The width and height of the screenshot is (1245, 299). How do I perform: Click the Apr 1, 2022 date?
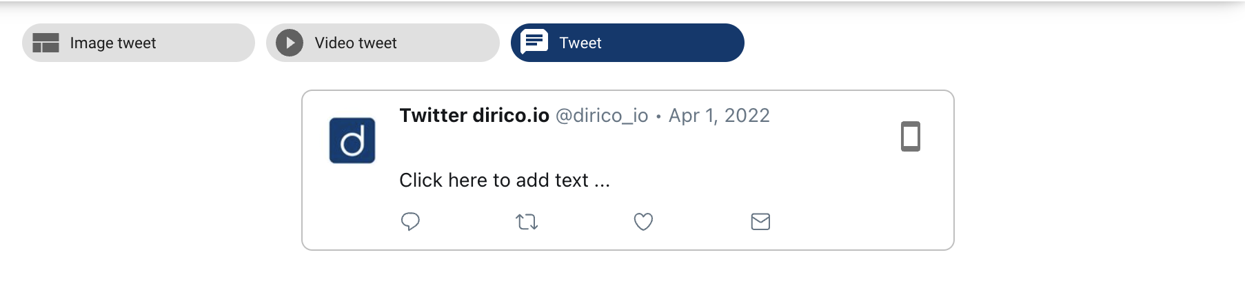(719, 116)
